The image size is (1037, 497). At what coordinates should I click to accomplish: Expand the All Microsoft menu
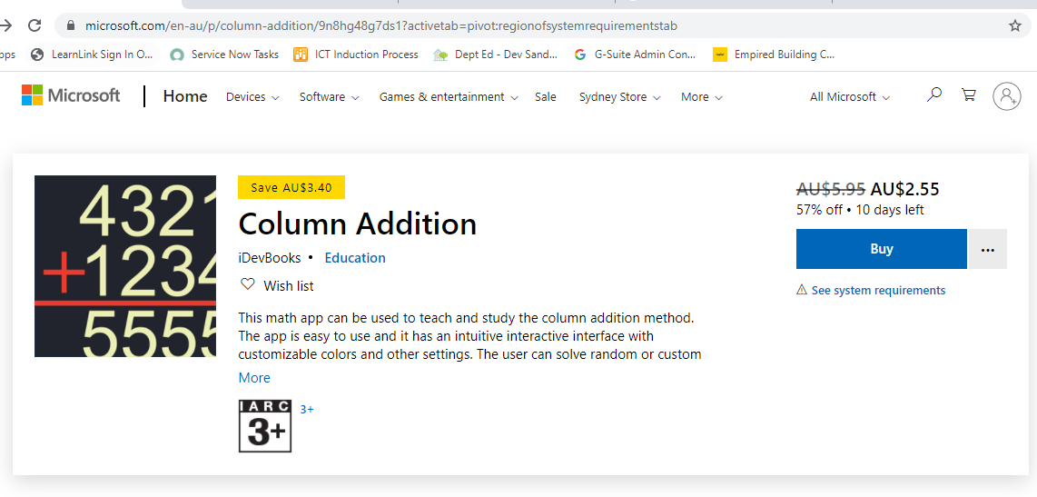(850, 96)
